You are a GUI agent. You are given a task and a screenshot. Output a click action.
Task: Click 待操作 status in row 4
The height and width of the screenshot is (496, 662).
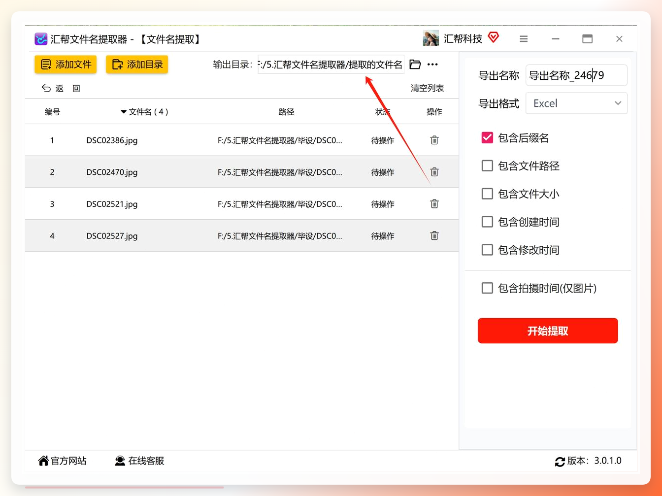(x=383, y=236)
